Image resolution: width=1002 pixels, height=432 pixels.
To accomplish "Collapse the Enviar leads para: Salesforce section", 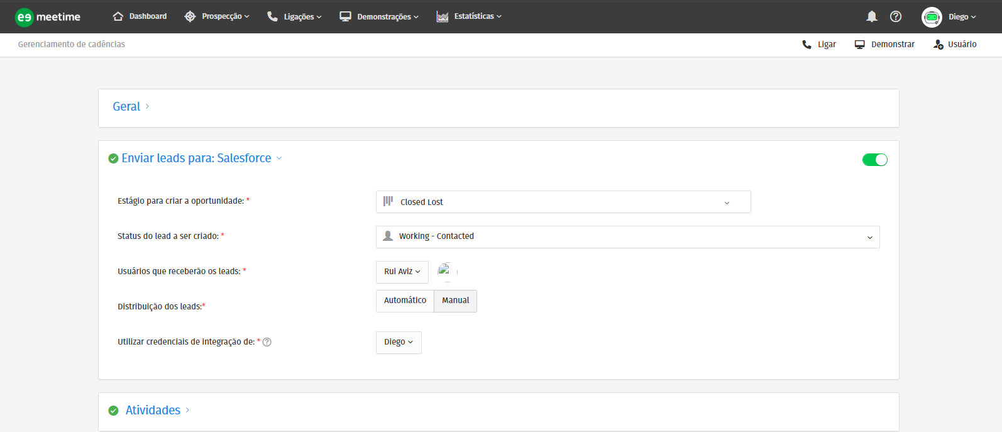I will pos(201,158).
